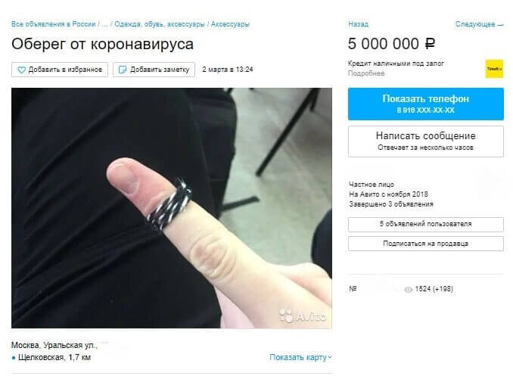Expand the map with Показать карту
This screenshot has width=513, height=376.
pos(300,357)
